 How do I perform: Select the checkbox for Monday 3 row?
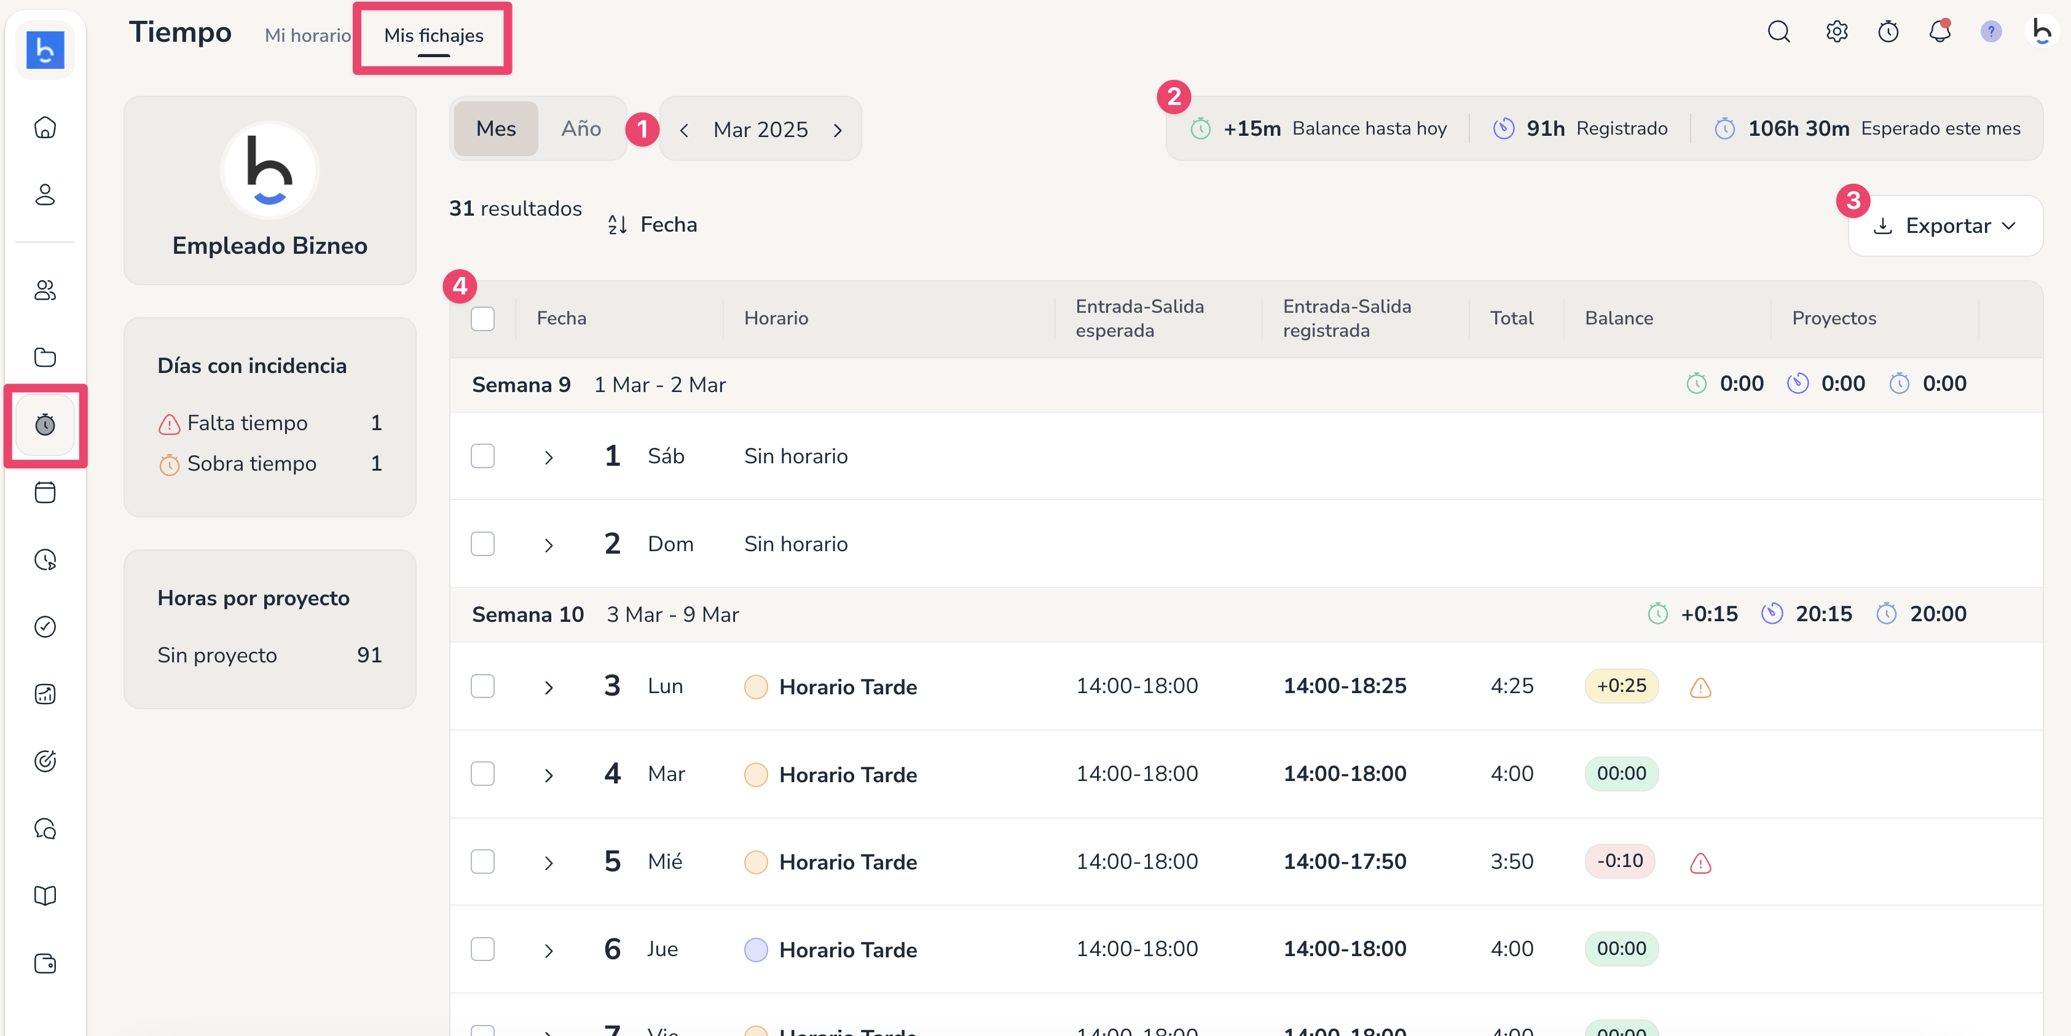[x=482, y=686]
